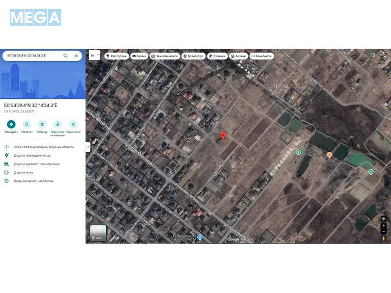Screen dimensions: 391x293
Task: Click the zoom in plus button
Action: pos(383,225)
